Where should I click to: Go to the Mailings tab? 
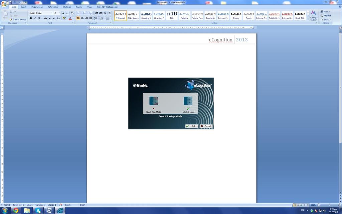click(x=67, y=7)
